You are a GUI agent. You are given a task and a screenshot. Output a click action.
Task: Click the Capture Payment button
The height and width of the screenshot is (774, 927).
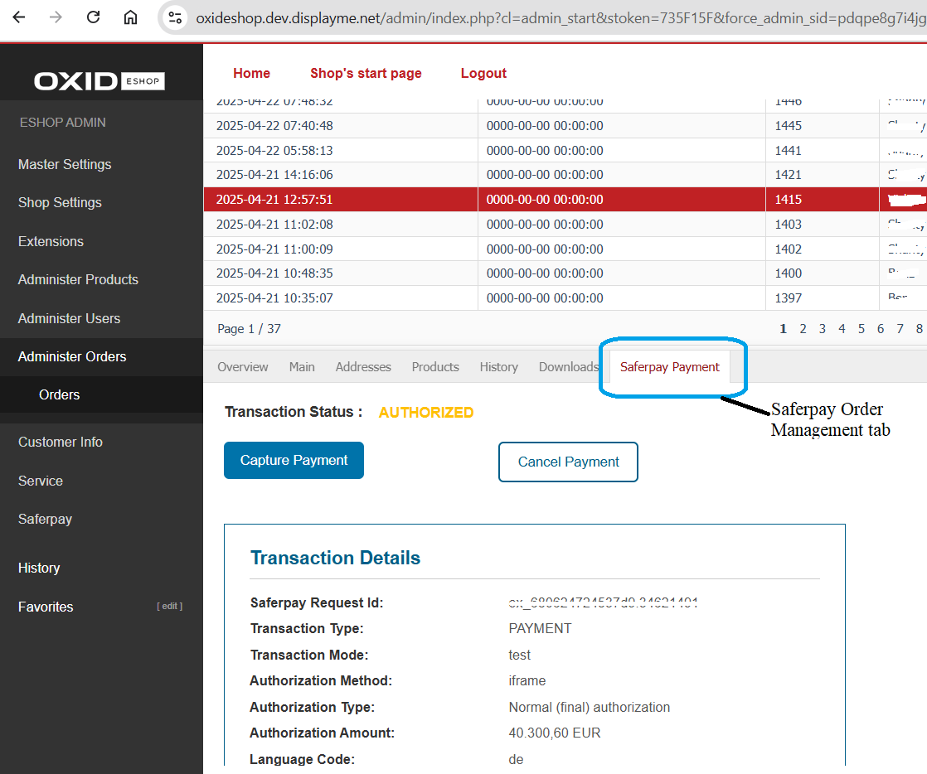[x=294, y=460]
